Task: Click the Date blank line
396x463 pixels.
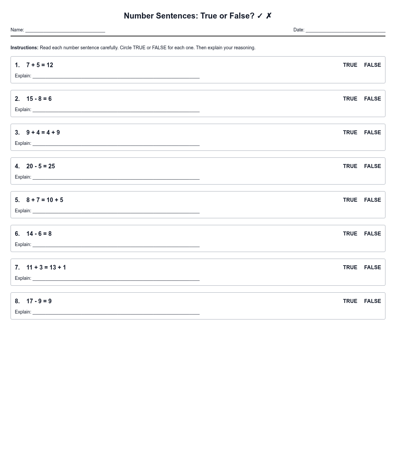Action: point(345,30)
